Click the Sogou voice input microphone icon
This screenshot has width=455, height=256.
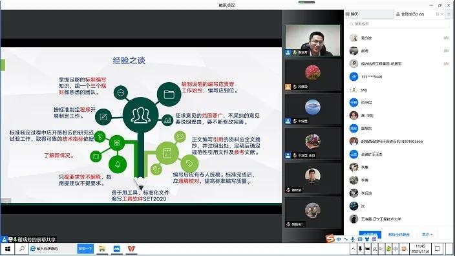[353, 239]
